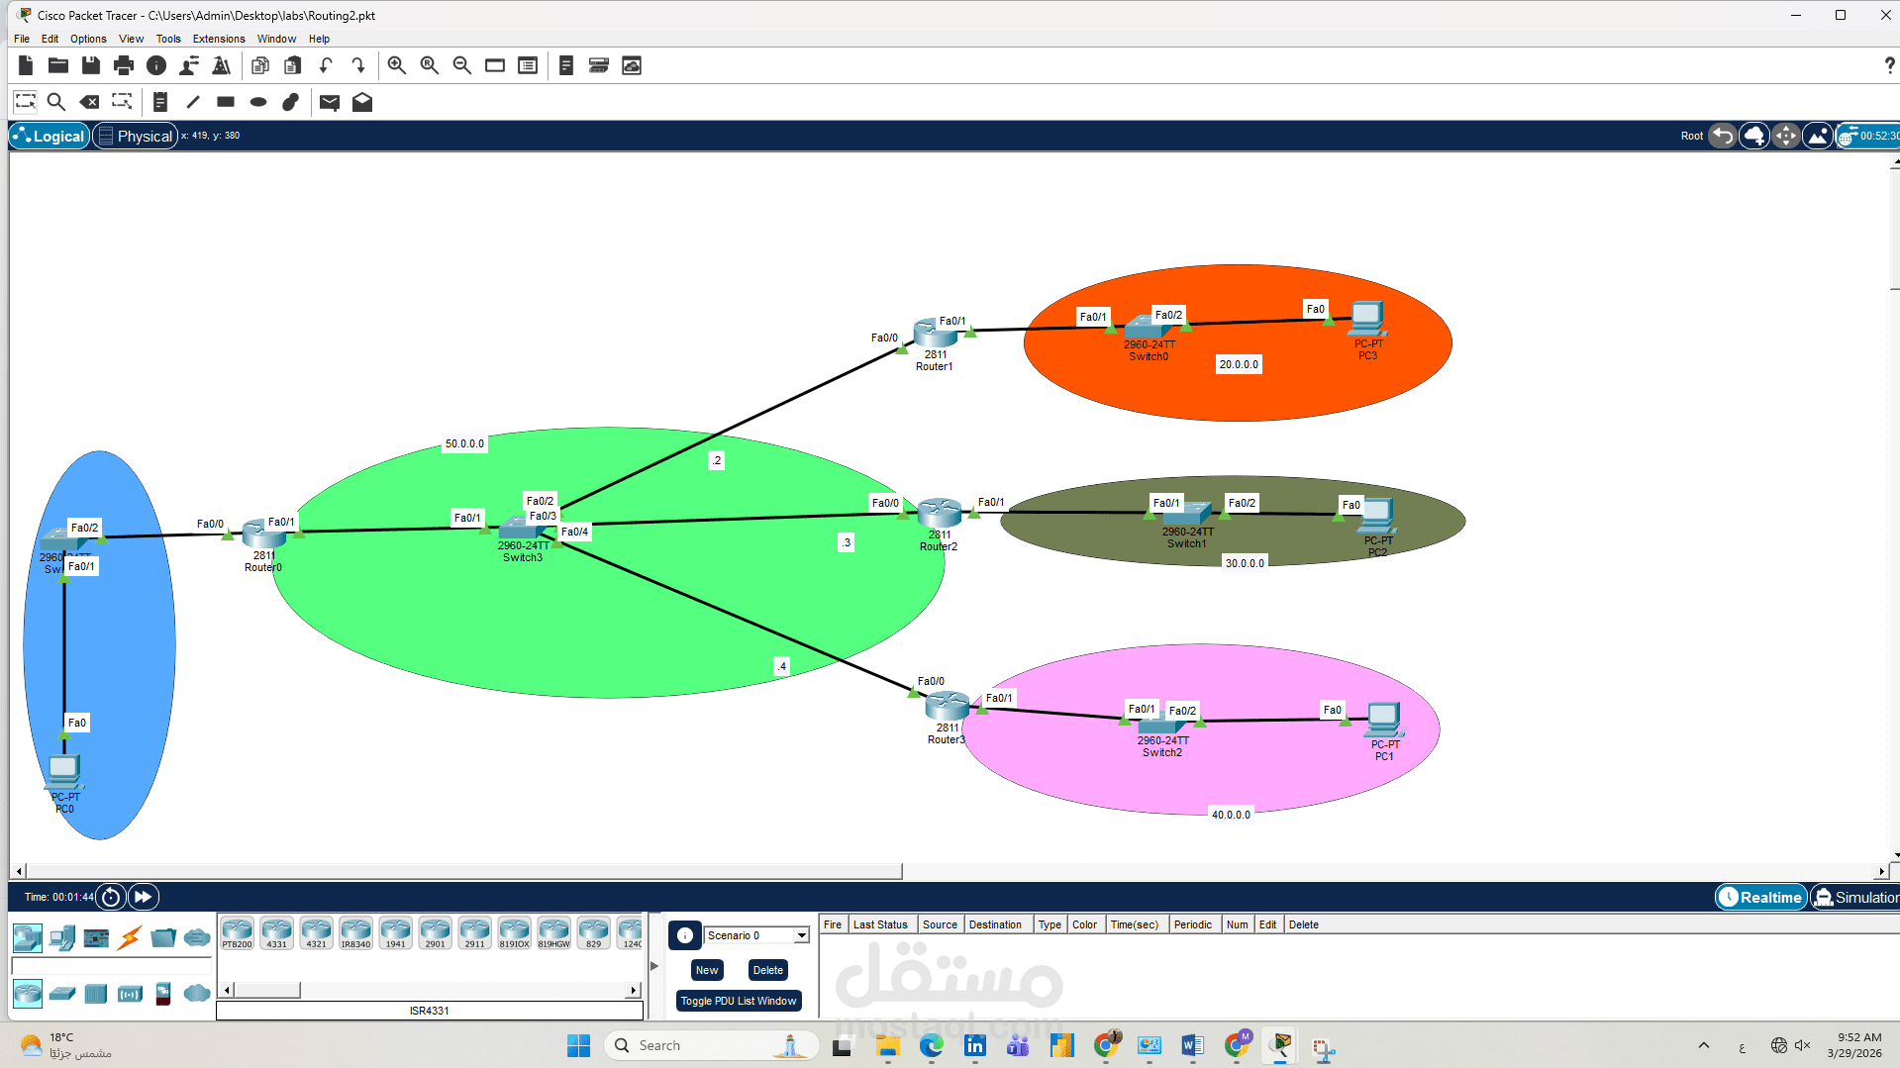Select the Delete tool

[x=89, y=101]
